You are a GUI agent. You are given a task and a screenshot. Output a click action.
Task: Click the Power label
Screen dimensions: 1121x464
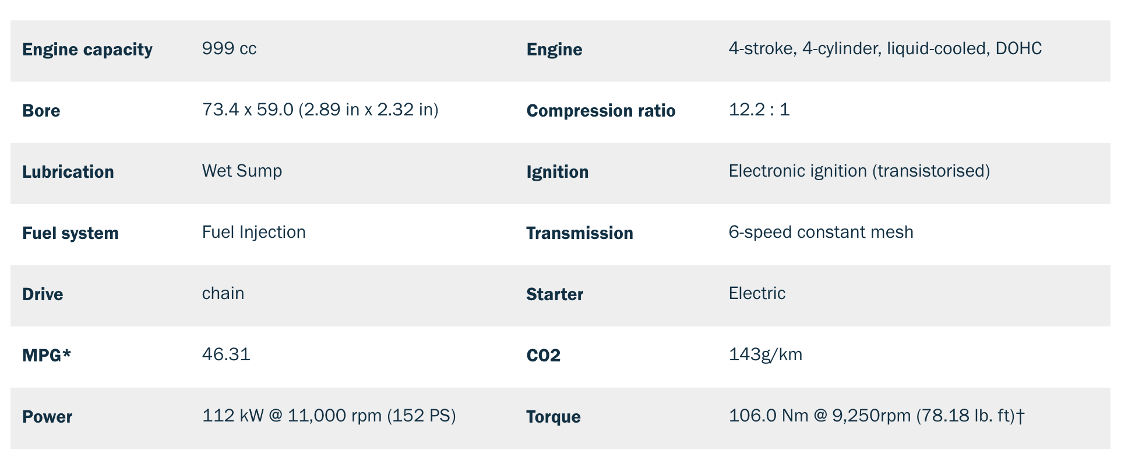click(x=47, y=417)
